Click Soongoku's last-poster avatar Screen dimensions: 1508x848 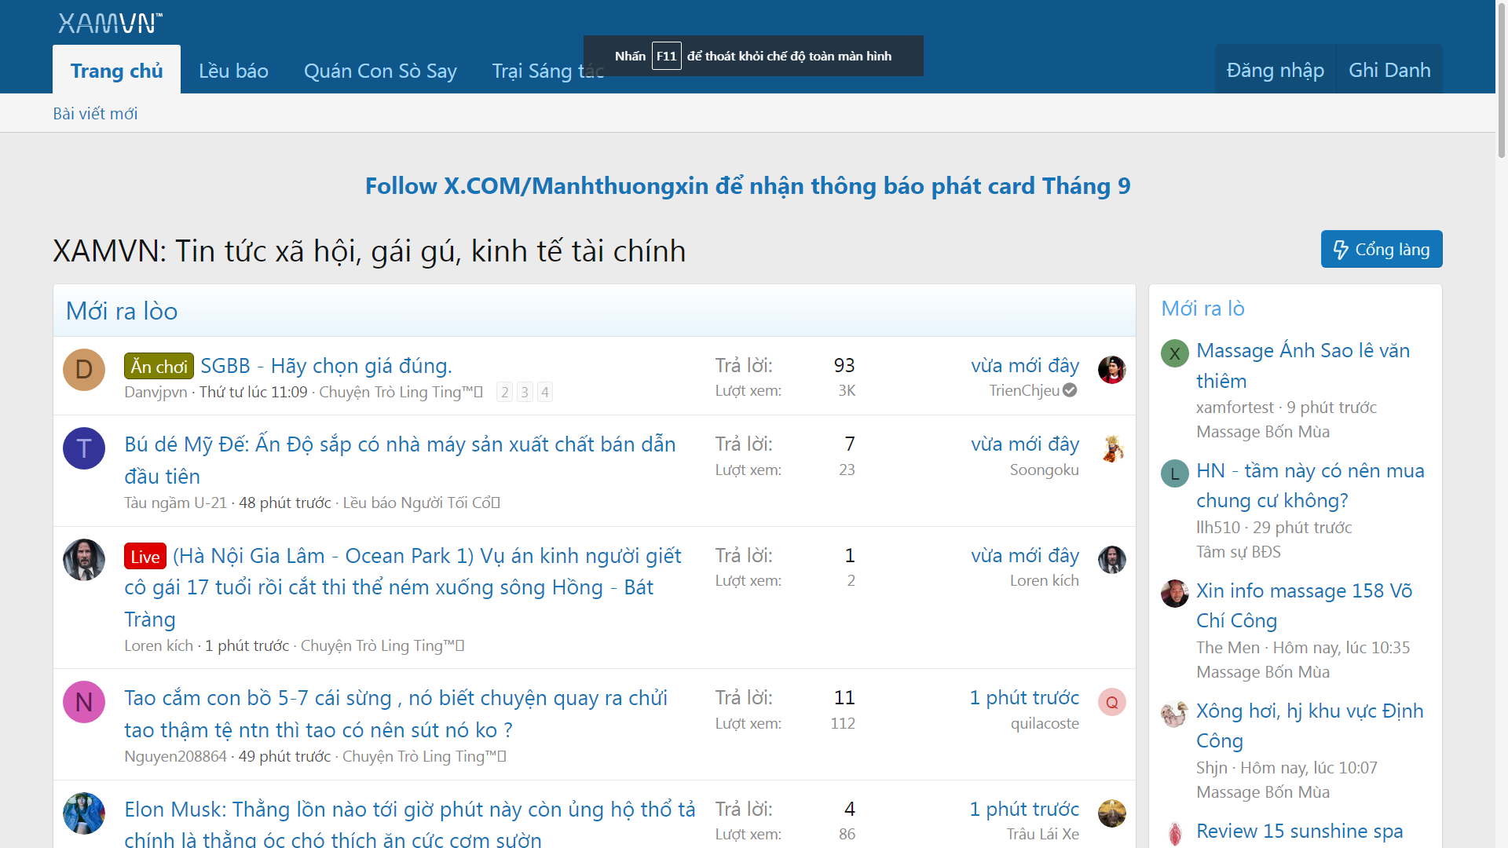coord(1111,448)
